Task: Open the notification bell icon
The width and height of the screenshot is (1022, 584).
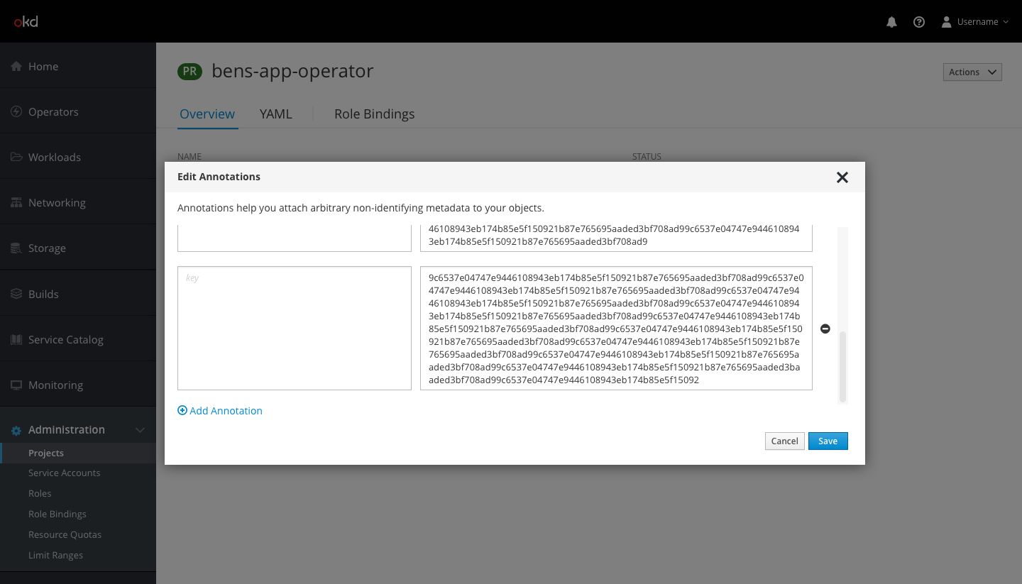Action: (891, 22)
